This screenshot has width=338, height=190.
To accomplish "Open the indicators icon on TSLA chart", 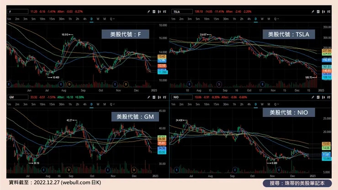I will click(318, 11).
